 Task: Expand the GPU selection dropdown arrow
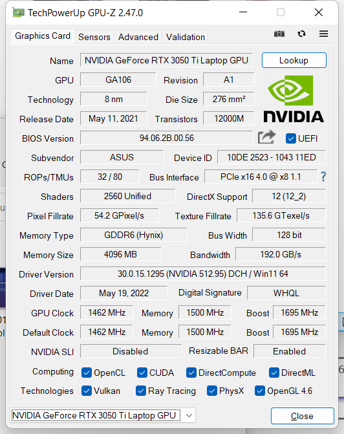[189, 415]
